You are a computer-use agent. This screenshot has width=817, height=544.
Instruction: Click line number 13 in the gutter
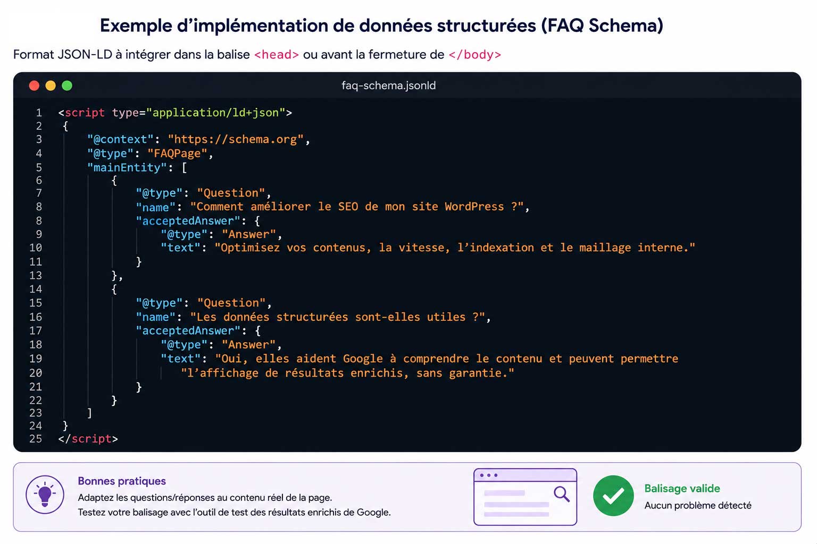(x=36, y=275)
